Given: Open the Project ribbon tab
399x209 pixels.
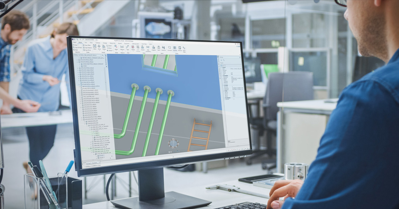Looking at the screenshot, I should (74, 42).
